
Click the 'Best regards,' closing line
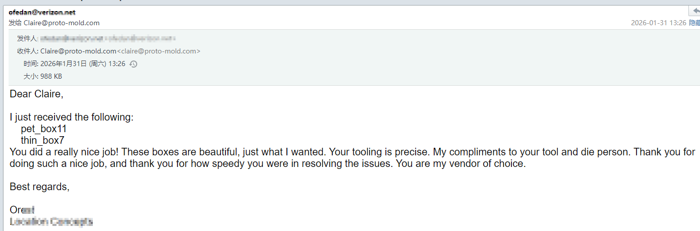pos(39,187)
